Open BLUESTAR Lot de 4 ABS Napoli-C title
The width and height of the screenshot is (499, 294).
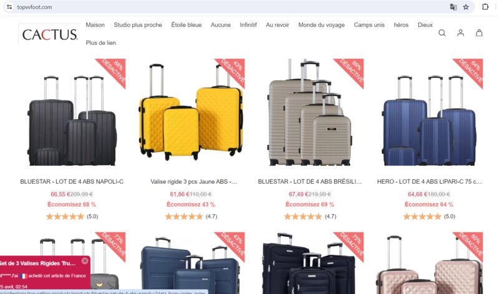72,181
